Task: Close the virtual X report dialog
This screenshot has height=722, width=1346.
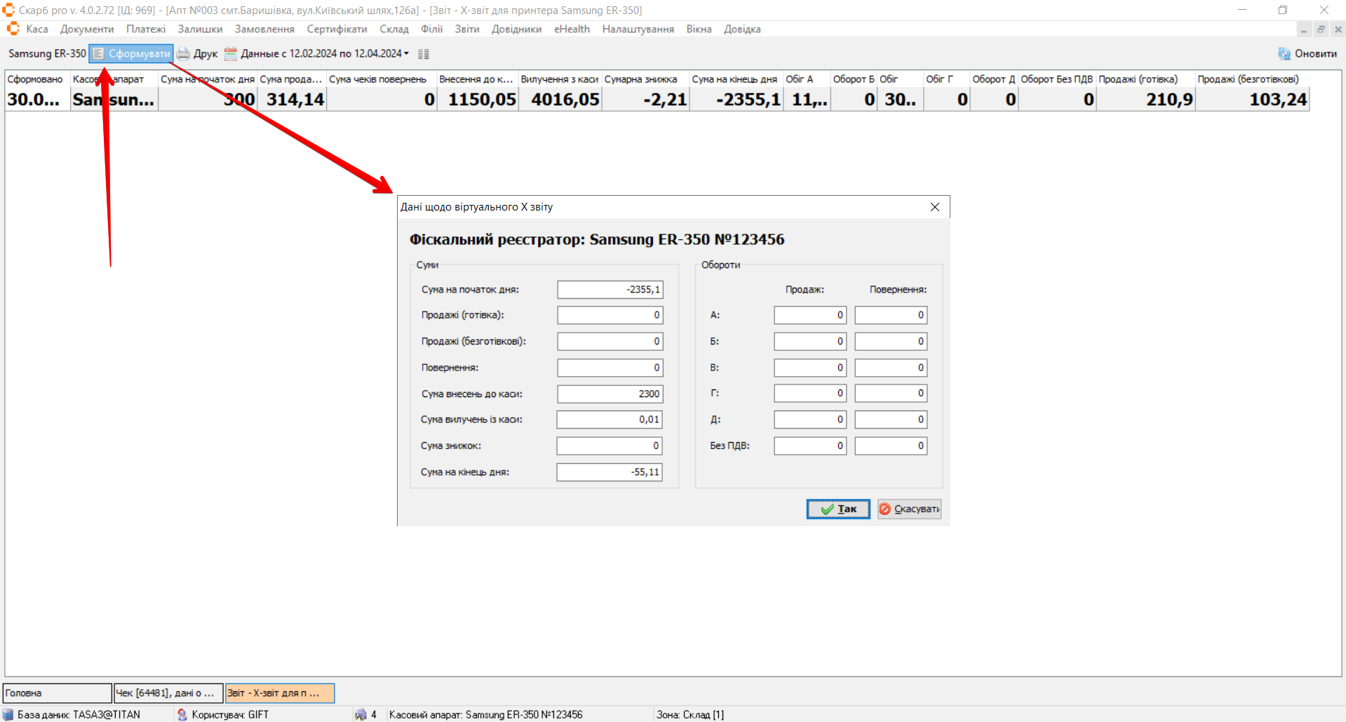Action: coord(934,207)
